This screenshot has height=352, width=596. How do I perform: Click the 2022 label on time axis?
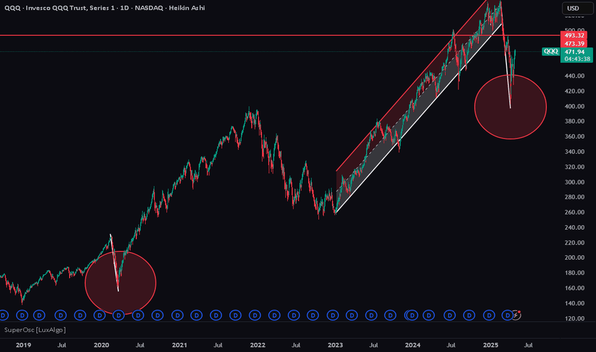[257, 345]
